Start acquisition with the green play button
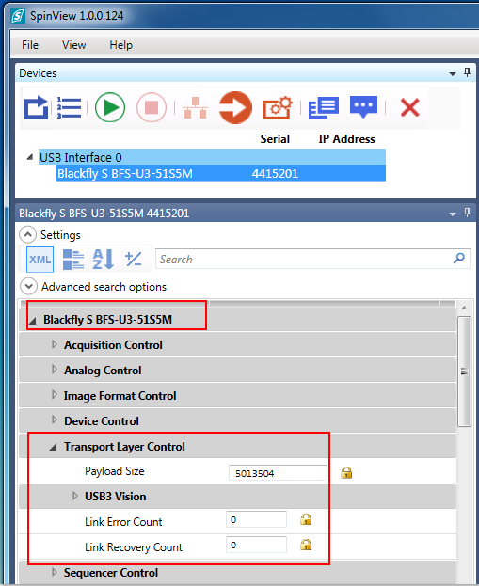 tap(110, 107)
